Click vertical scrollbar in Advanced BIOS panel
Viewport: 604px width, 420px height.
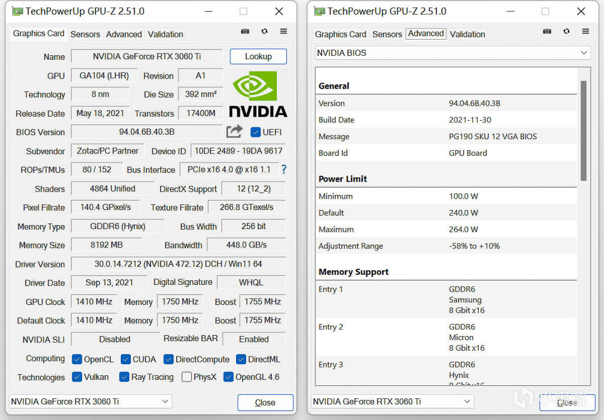(x=583, y=131)
